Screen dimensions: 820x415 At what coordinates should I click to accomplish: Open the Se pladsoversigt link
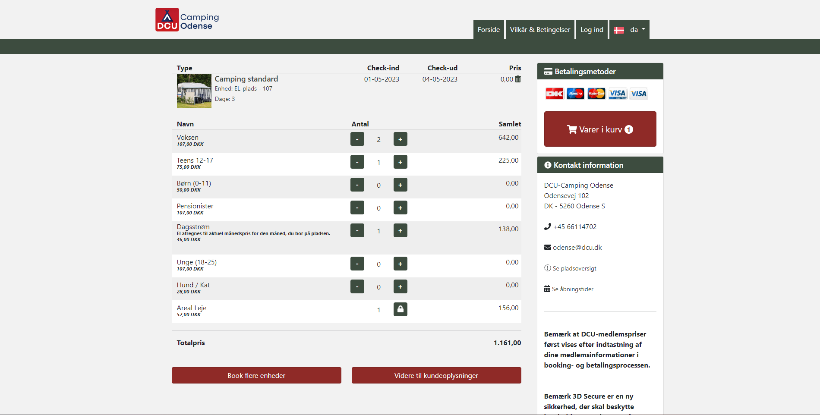pos(574,268)
